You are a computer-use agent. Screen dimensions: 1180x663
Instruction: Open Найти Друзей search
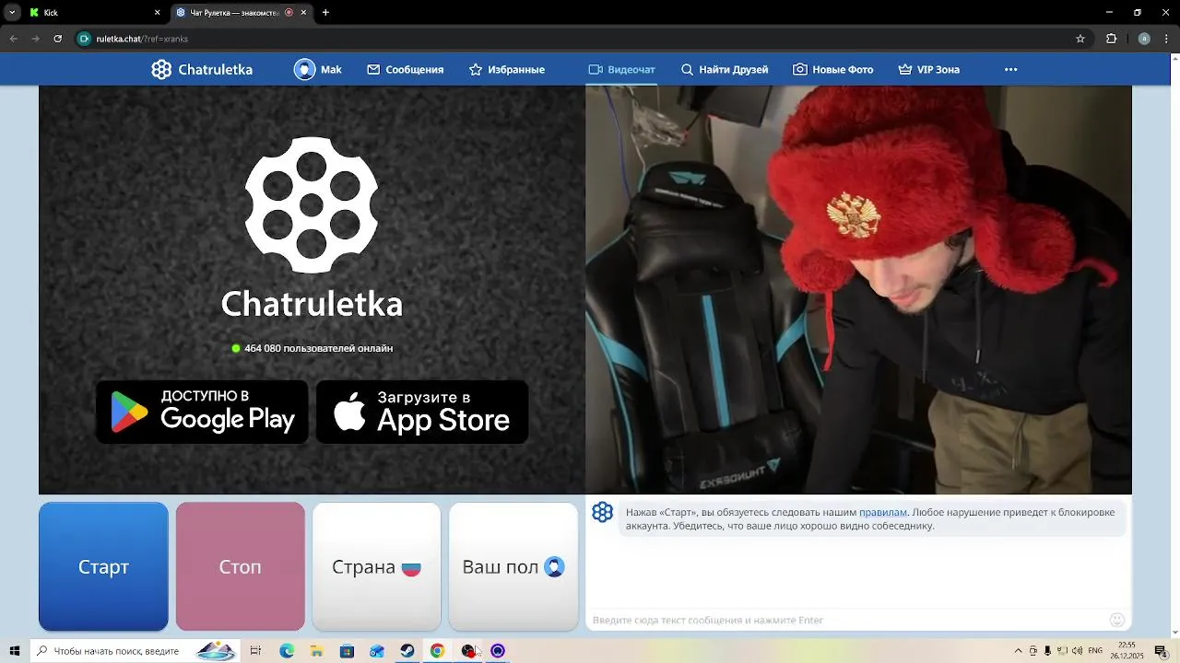725,70
